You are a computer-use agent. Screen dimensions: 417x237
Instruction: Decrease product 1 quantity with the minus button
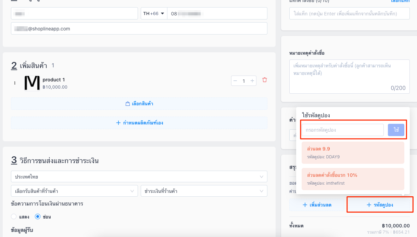pos(235,81)
